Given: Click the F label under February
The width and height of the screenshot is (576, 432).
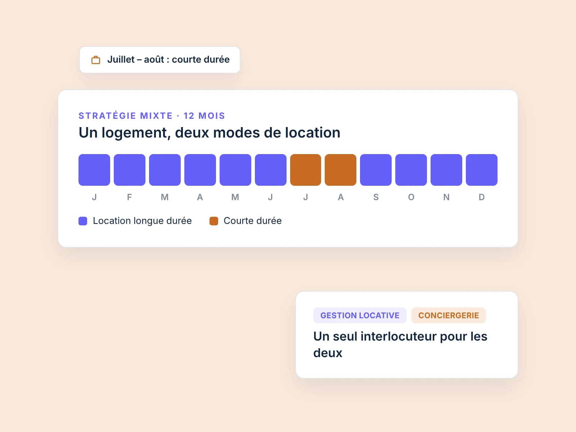Looking at the screenshot, I should [130, 197].
